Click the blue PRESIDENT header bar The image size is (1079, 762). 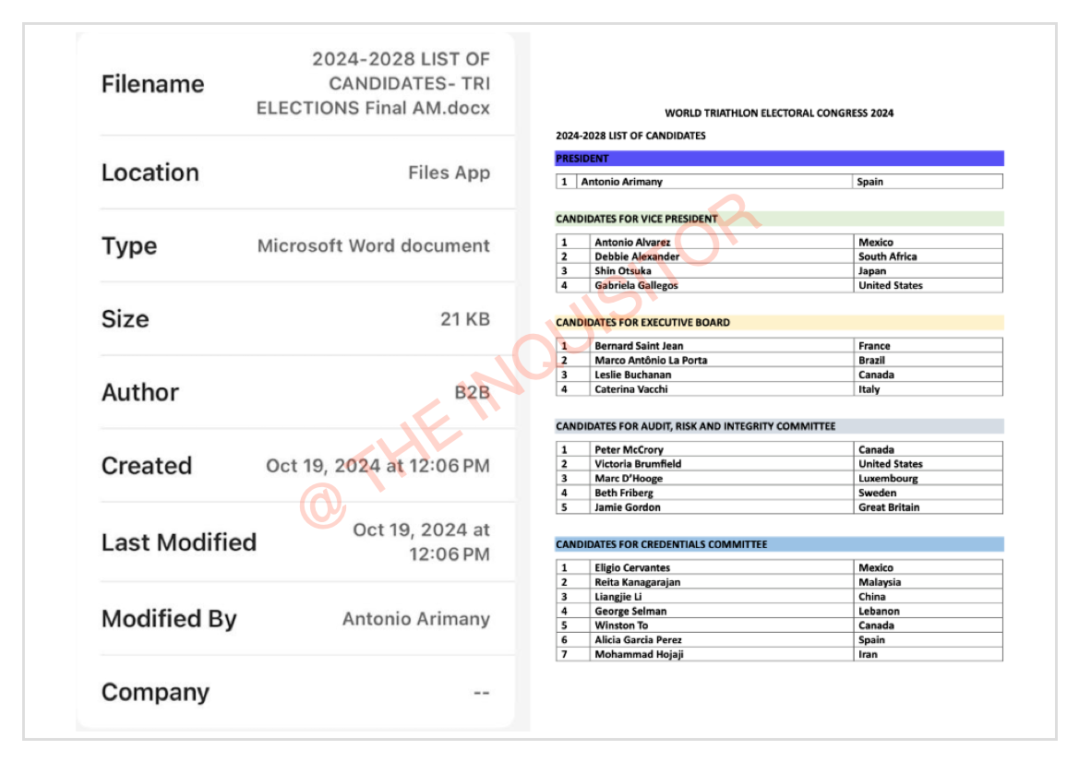[x=779, y=158]
